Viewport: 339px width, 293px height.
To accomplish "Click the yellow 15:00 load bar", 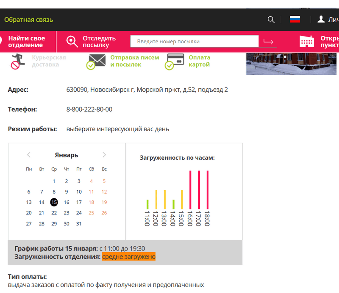I will [182, 200].
